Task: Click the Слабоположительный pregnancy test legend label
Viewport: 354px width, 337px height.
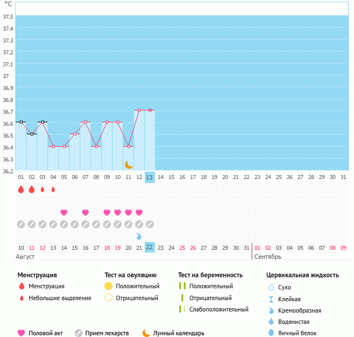Action: 219,309
